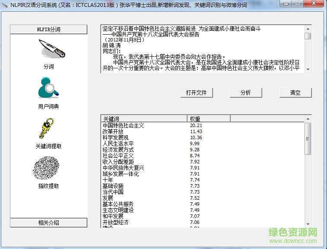Image resolution: width=327 pixels, height=249 pixels.
Task: Open the 相关介绍 panel header
Action: [x=48, y=223]
